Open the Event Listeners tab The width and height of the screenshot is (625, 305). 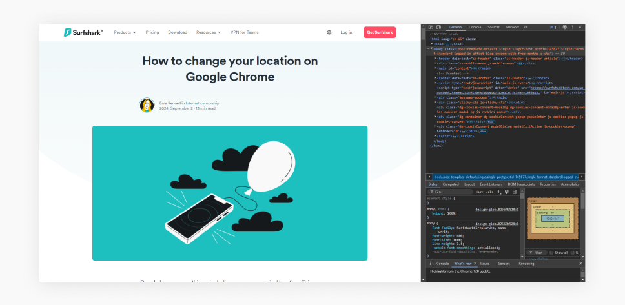pyautogui.click(x=491, y=184)
